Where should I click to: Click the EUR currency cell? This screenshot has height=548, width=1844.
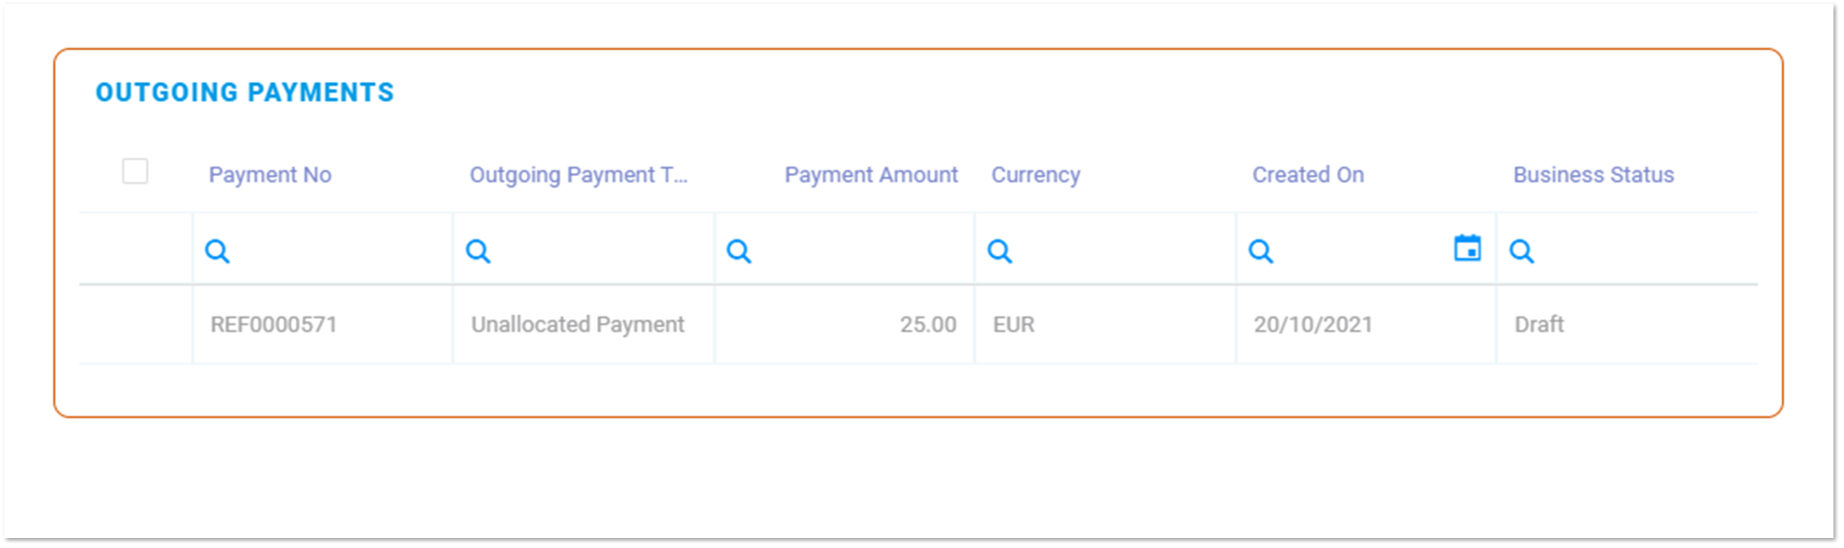pos(1014,324)
